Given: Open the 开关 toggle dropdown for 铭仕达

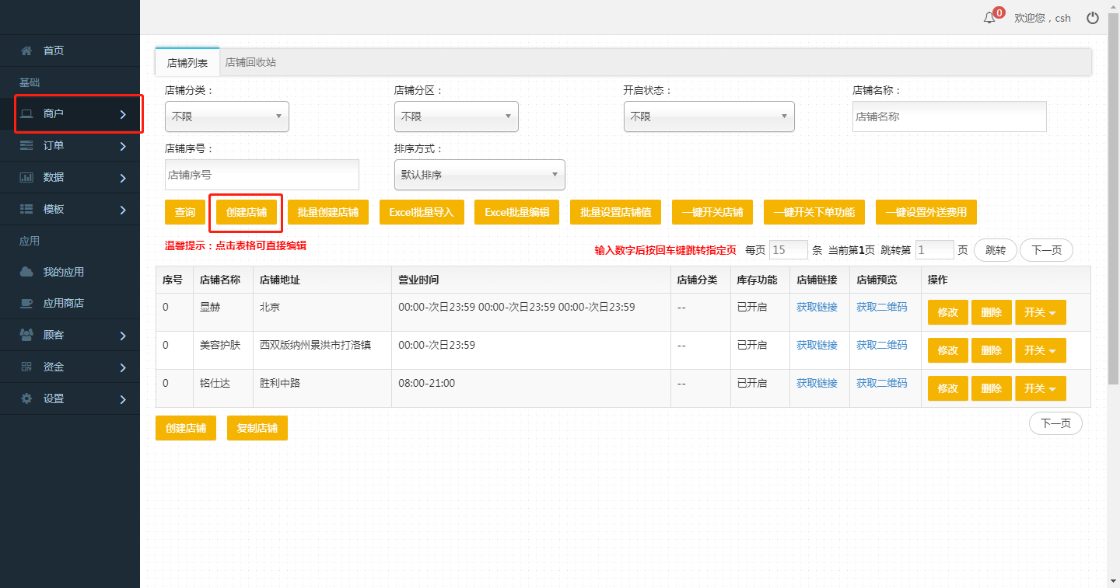Looking at the screenshot, I should [1040, 388].
